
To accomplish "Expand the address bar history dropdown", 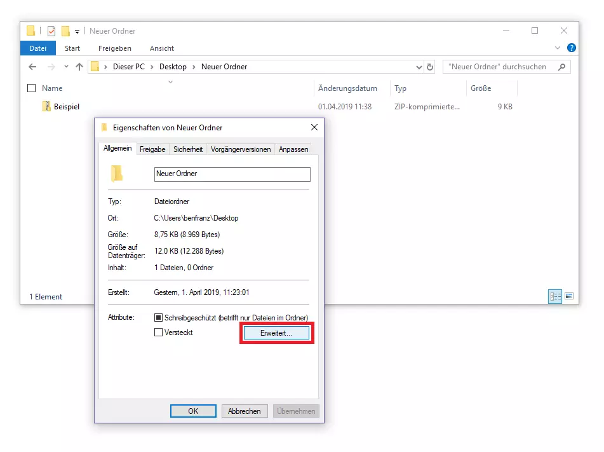I will pos(419,67).
